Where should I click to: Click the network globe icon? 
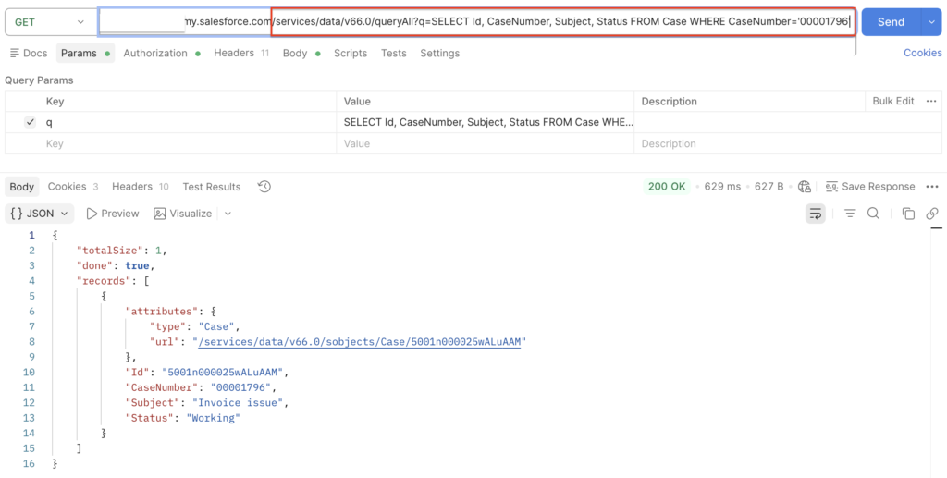805,187
